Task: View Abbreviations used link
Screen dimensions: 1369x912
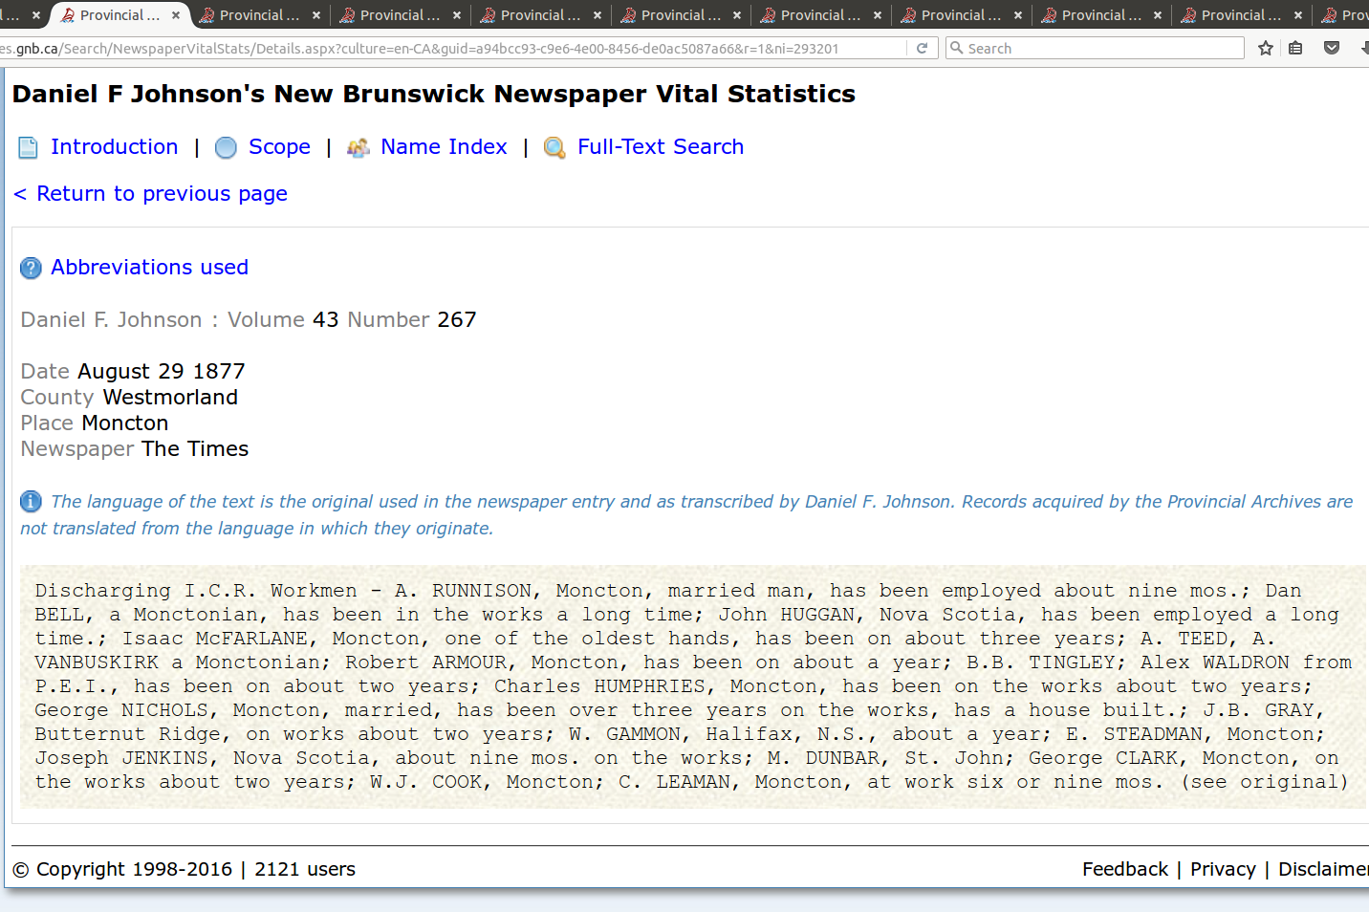Action: [x=149, y=267]
